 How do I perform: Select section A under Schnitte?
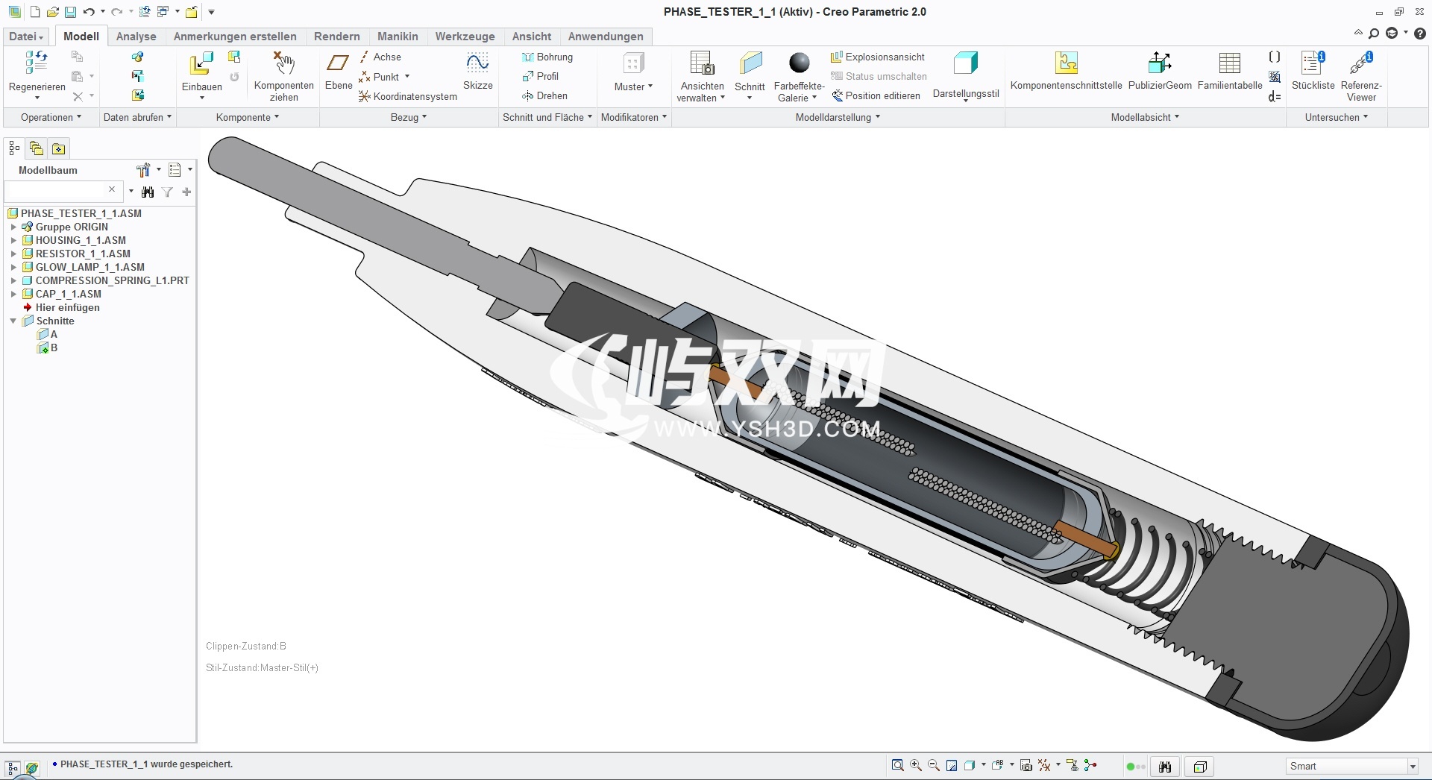54,335
